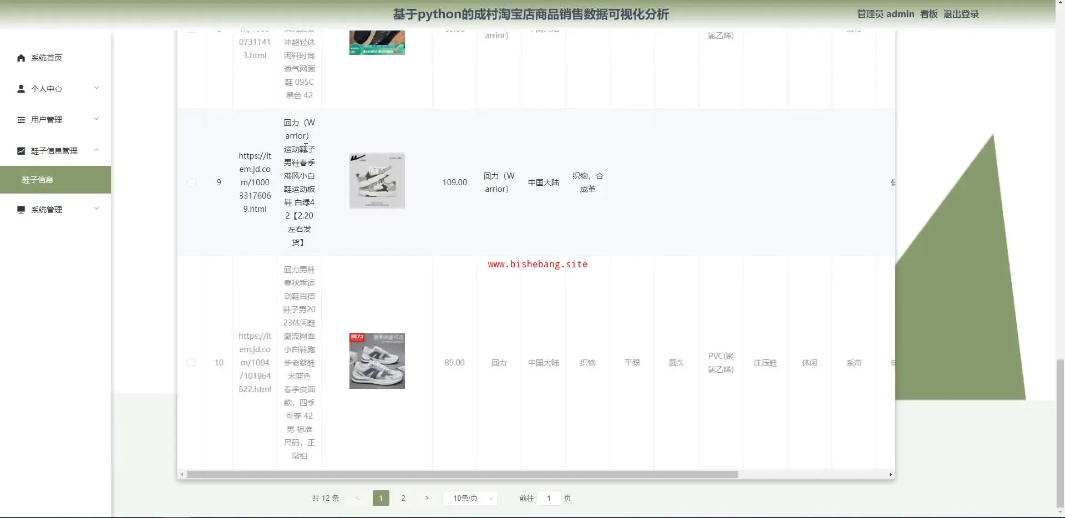Open row 9 white-green shoe thumbnail
Viewport: 1065px width, 518px height.
(377, 181)
